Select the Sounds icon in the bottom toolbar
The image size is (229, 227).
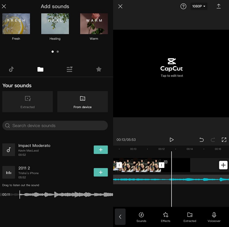click(x=141, y=217)
